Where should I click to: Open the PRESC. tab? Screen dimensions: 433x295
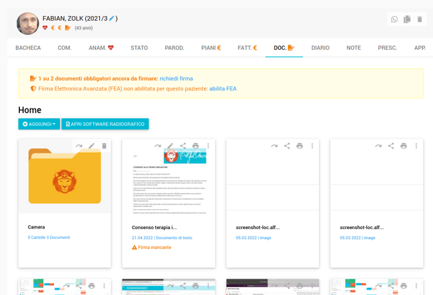[388, 48]
